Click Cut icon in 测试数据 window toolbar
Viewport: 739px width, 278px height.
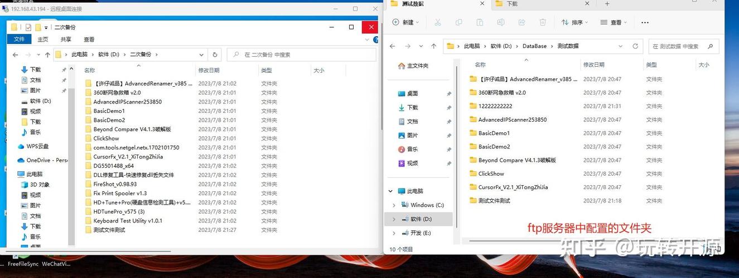tap(437, 22)
